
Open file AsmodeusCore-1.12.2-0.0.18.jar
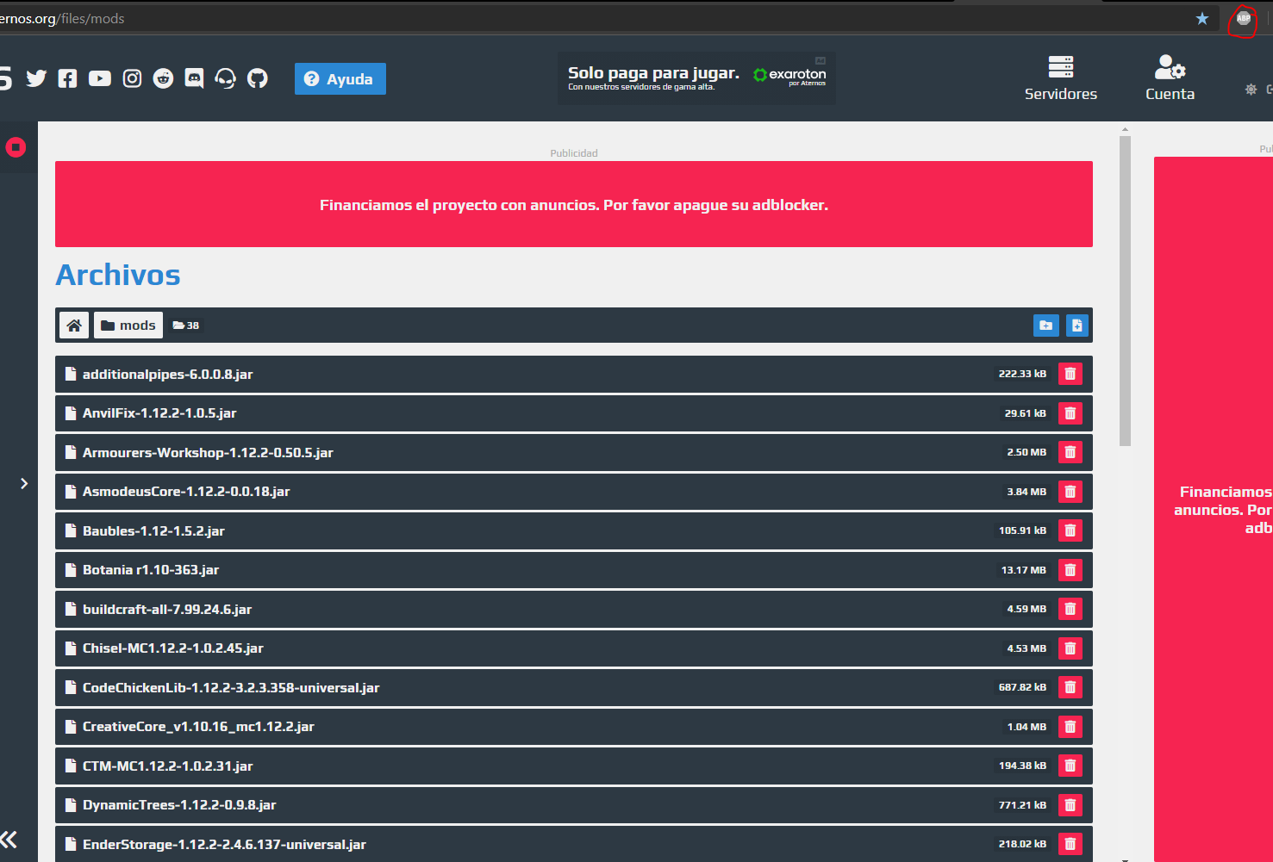574,492
